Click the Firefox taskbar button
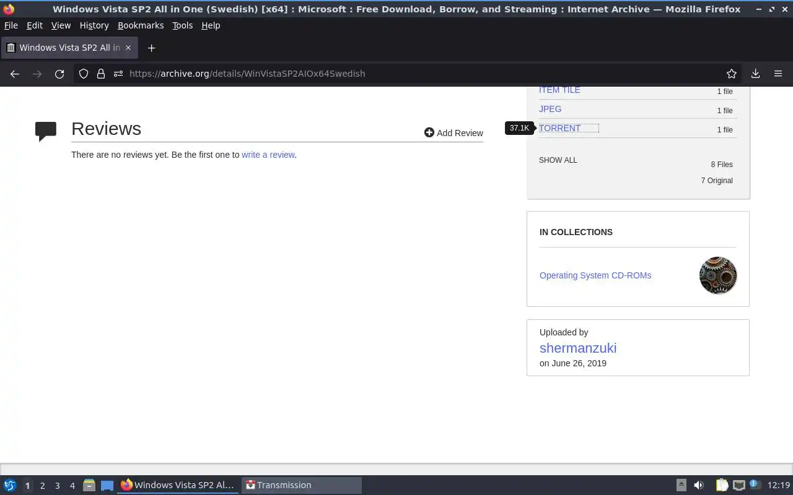Screen dimensions: 793x495 (x=178, y=485)
